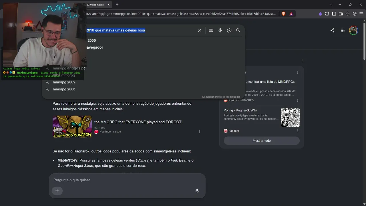This screenshot has width=366, height=206.
Task: Choose suggestion ending in 'avegador'
Action: (95, 47)
